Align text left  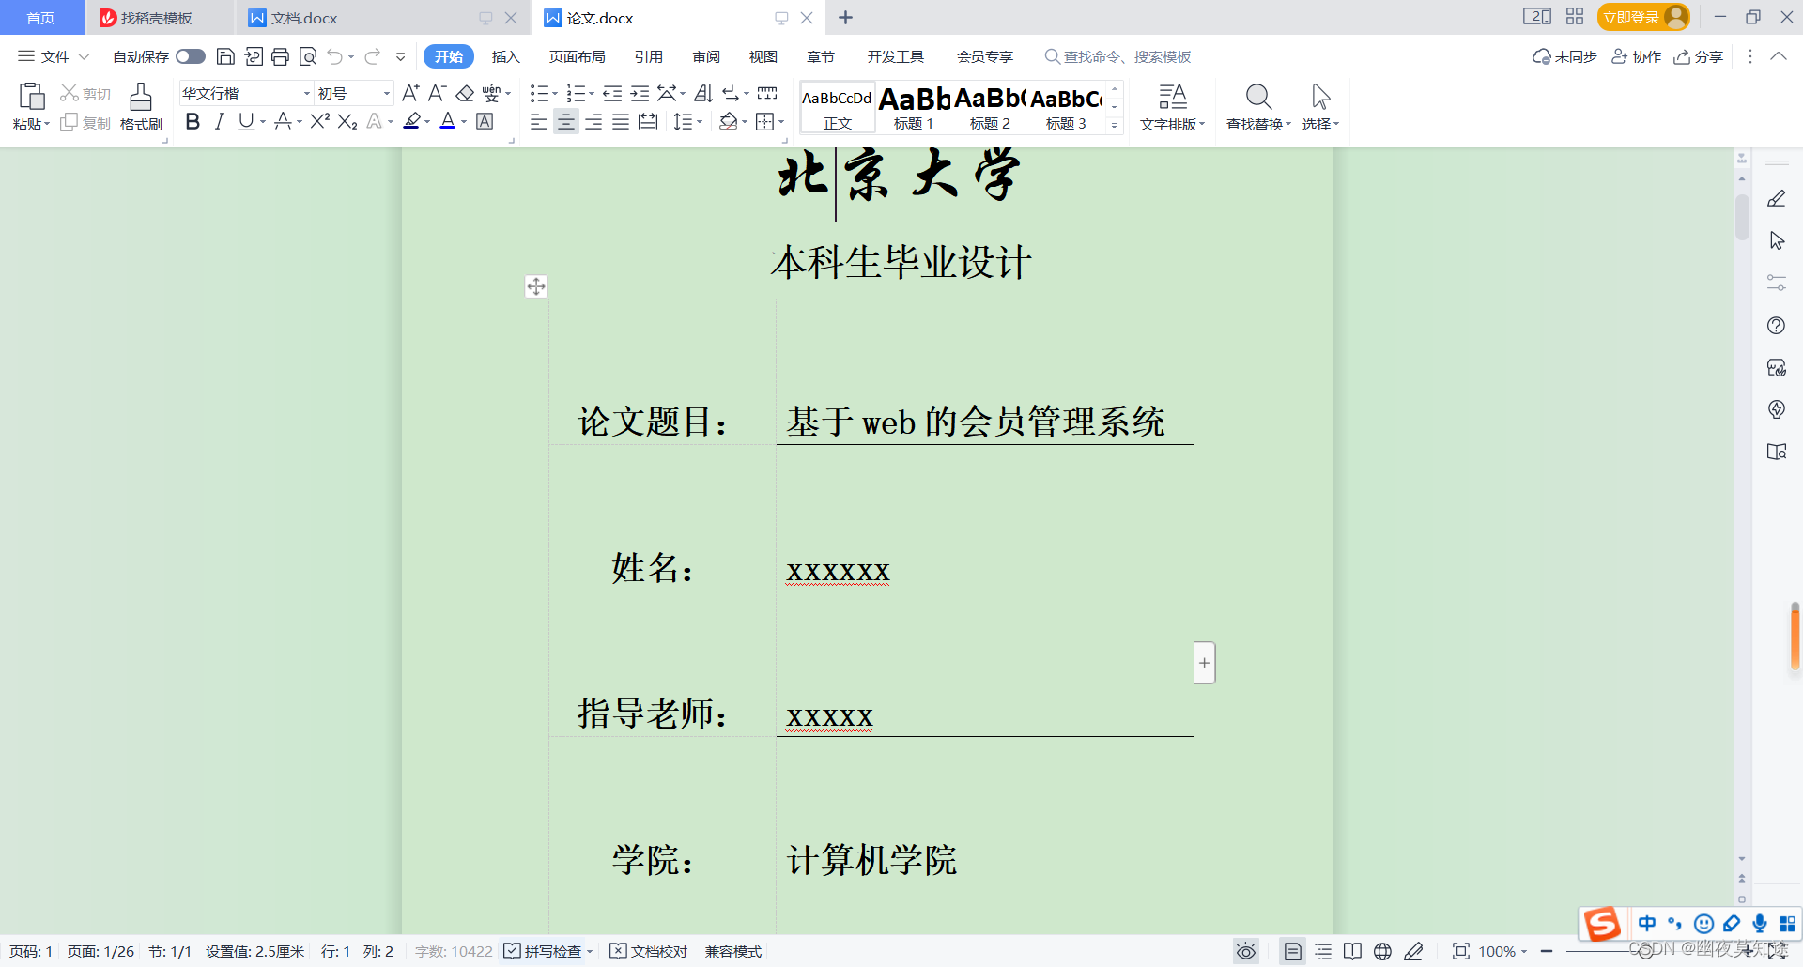pos(538,121)
